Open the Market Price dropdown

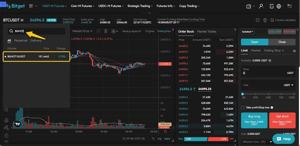pyautogui.click(x=82, y=31)
